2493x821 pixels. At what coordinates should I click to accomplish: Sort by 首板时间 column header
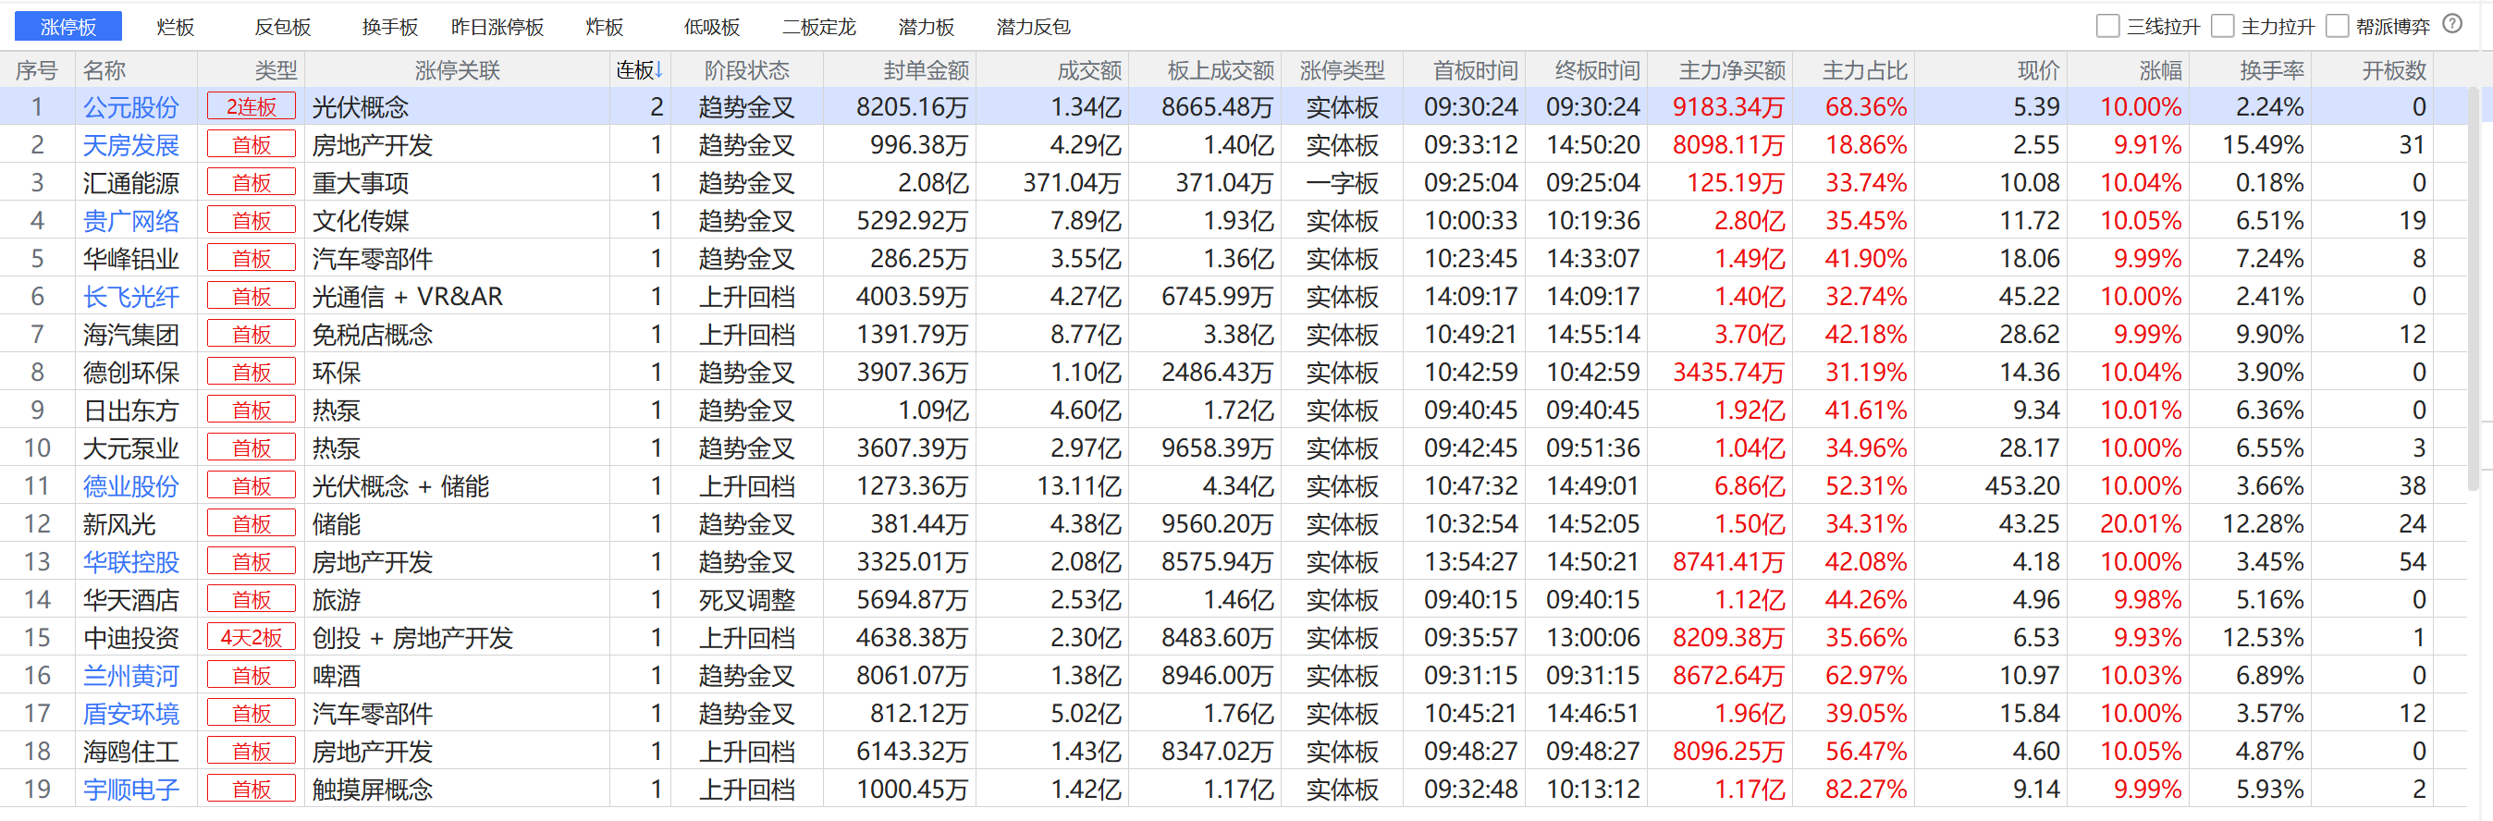[1475, 69]
